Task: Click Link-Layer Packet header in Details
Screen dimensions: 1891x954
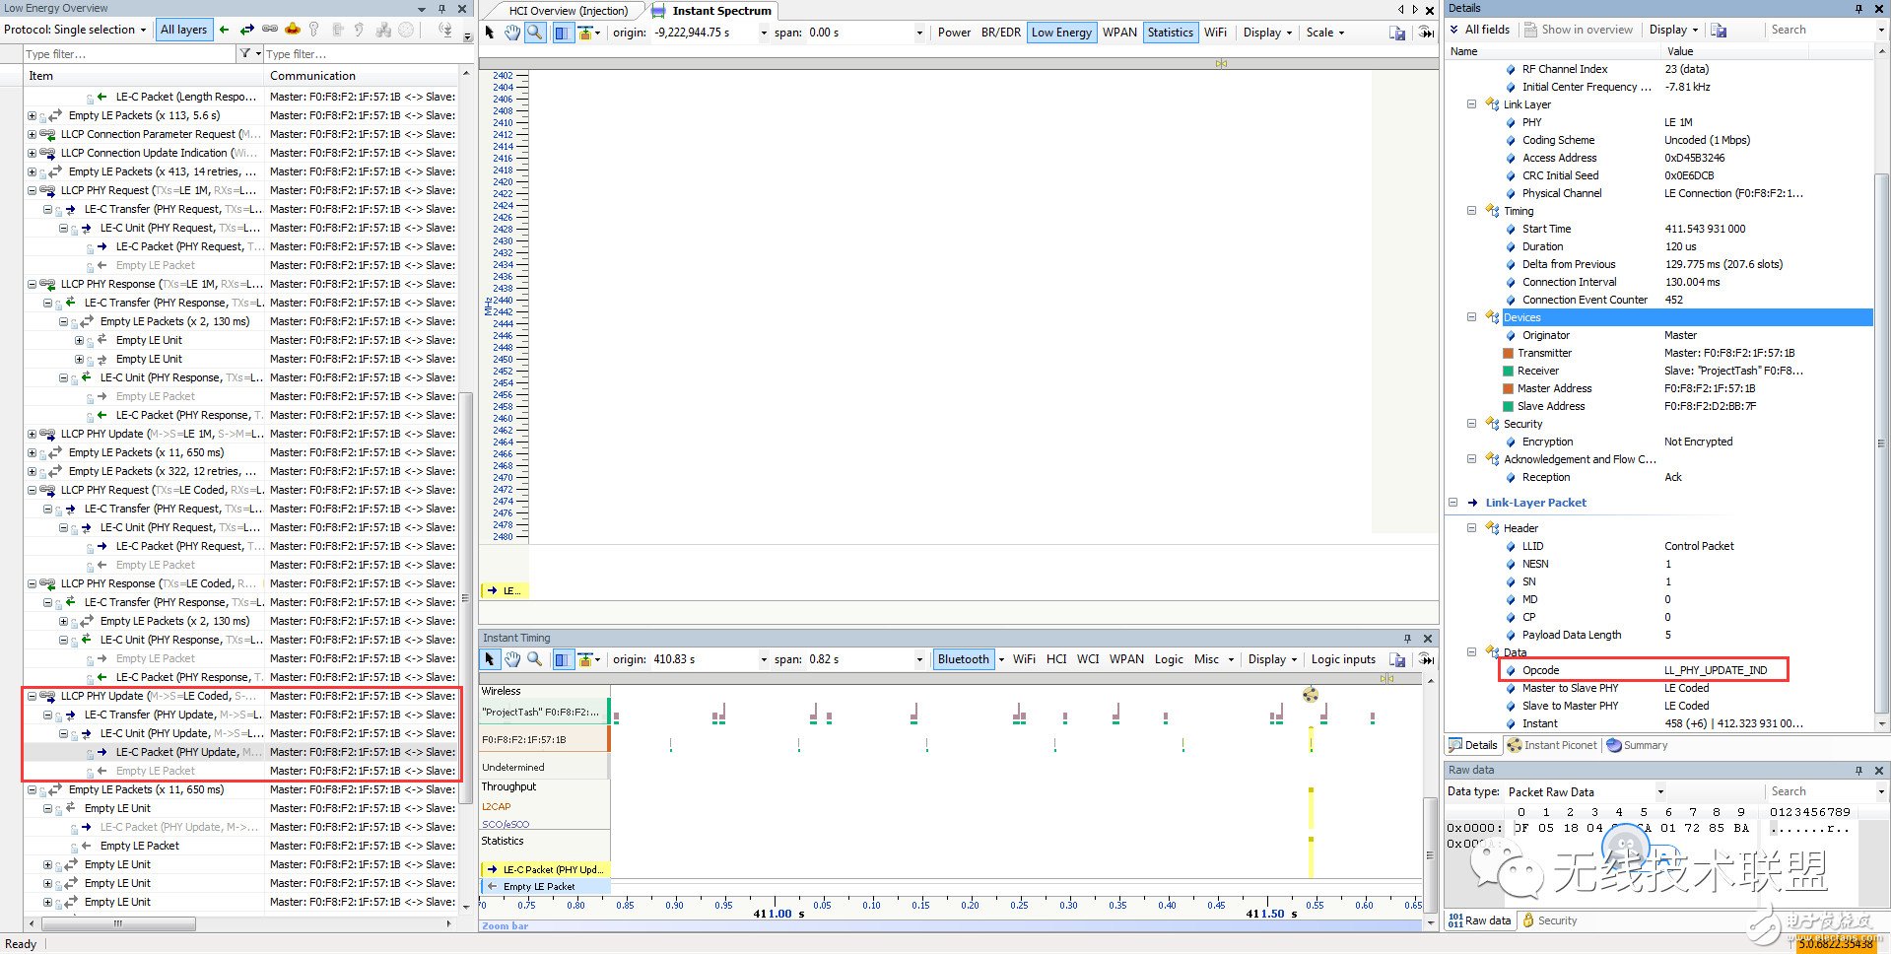Action: (1535, 503)
